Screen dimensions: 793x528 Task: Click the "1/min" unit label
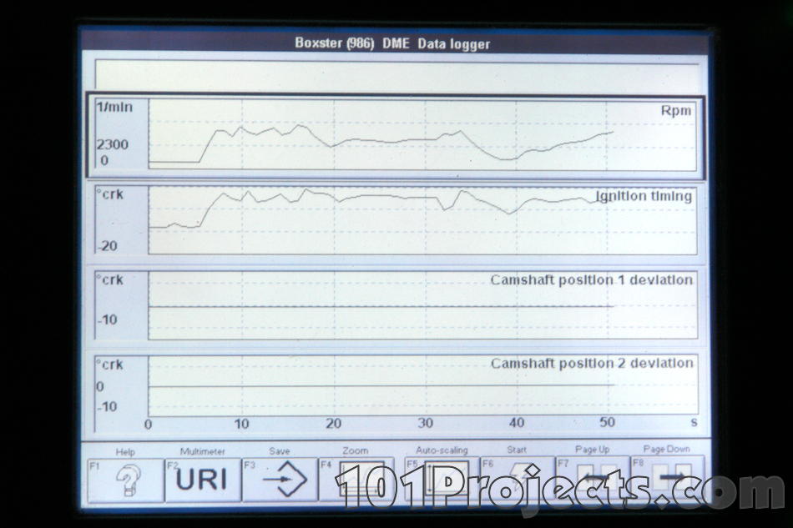pos(114,107)
